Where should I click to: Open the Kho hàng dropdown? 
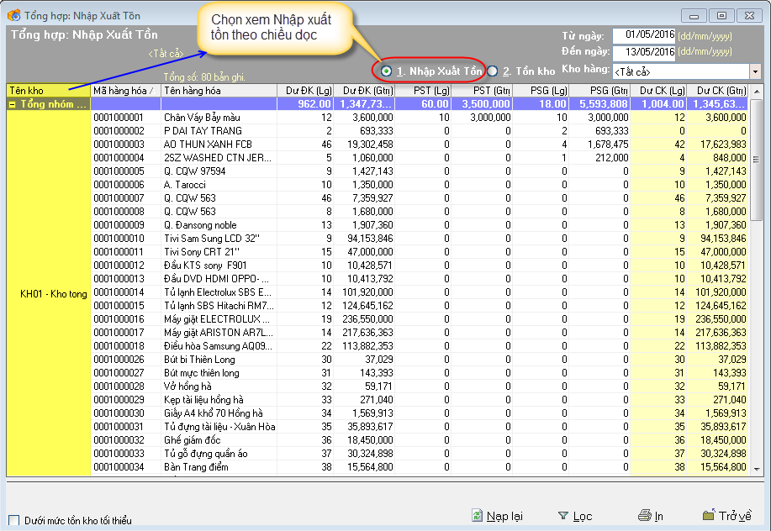click(754, 71)
